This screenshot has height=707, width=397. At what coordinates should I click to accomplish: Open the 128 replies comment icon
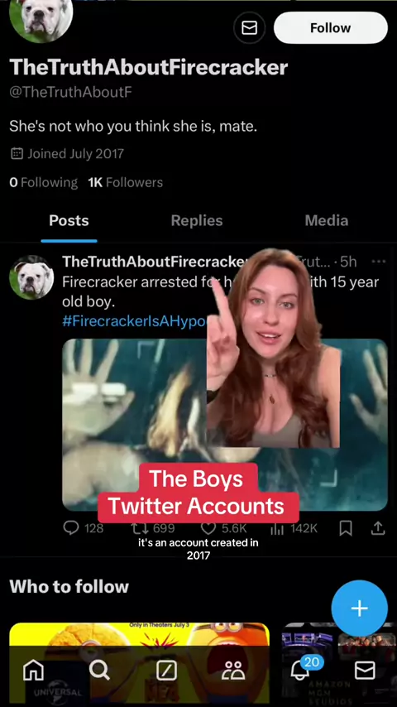[71, 528]
